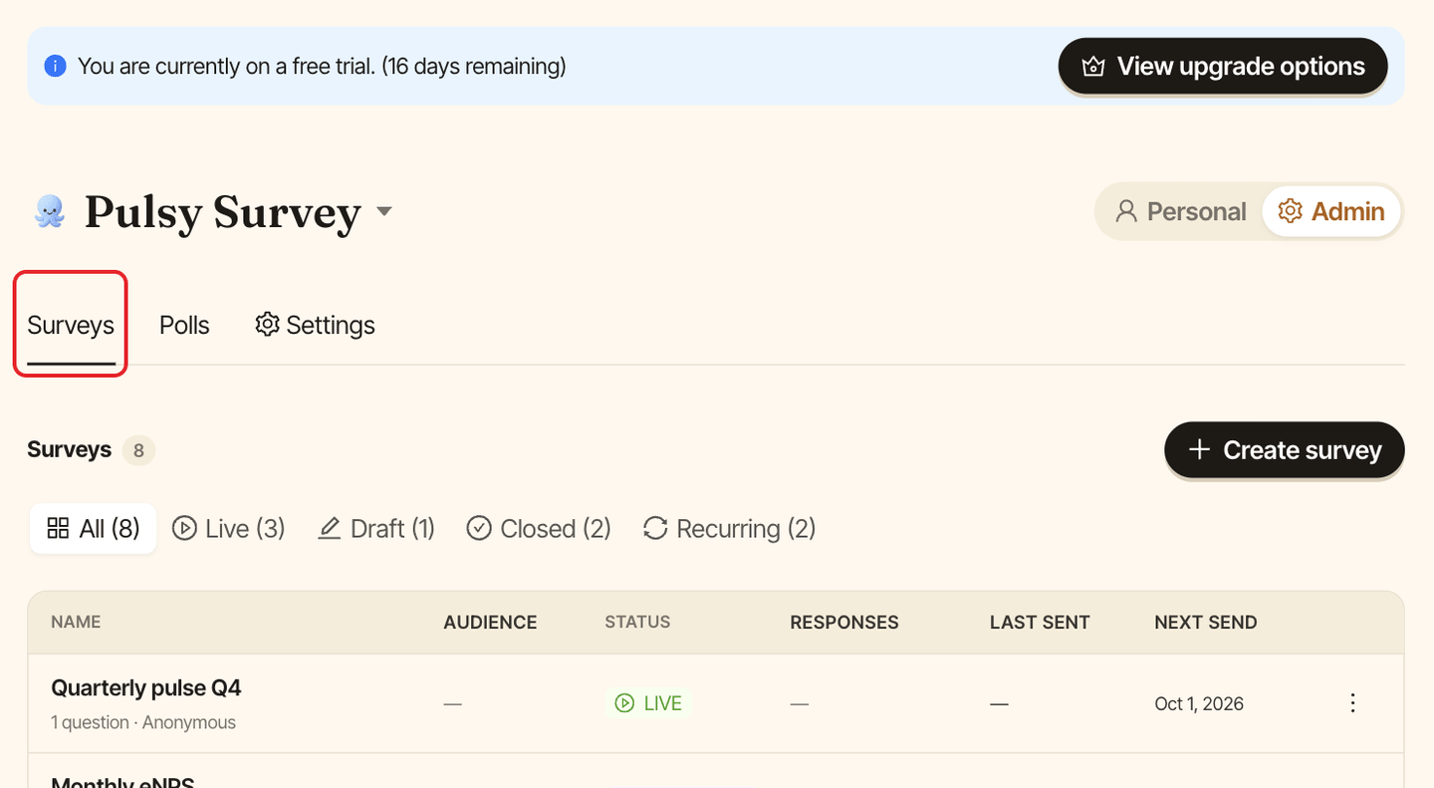Filter surveys by Recurring (2)
This screenshot has width=1434, height=788.
(729, 528)
